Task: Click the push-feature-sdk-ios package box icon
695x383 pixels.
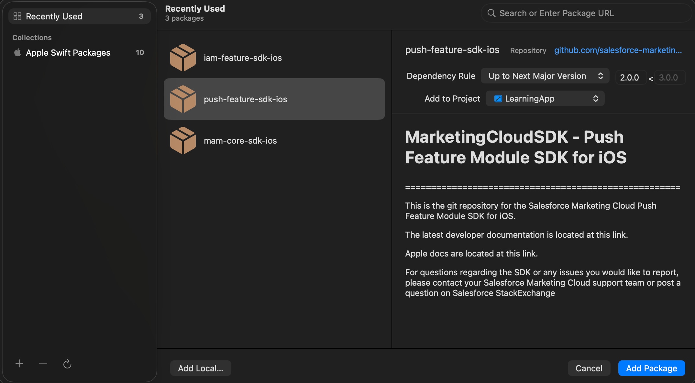Action: [x=183, y=99]
